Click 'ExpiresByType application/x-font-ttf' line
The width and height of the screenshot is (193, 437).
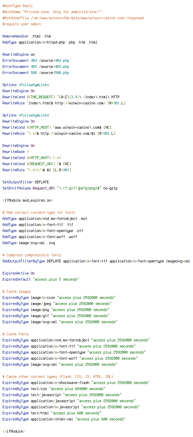(69, 346)
